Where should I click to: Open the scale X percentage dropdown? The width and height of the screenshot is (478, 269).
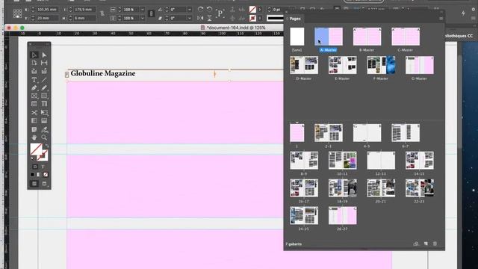(x=143, y=10)
